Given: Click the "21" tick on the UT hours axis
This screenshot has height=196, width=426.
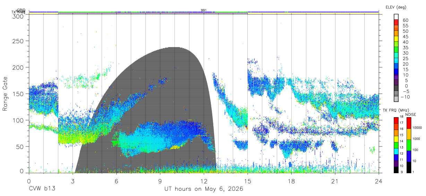Looking at the screenshot, I should pos(335,181).
